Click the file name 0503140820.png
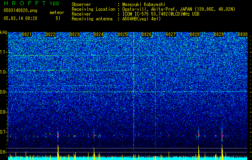 (20, 11)
